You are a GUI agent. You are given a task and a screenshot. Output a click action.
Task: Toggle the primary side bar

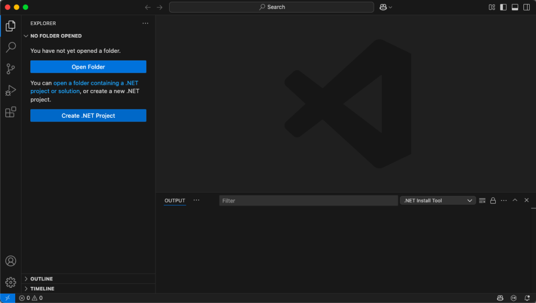[x=503, y=7]
